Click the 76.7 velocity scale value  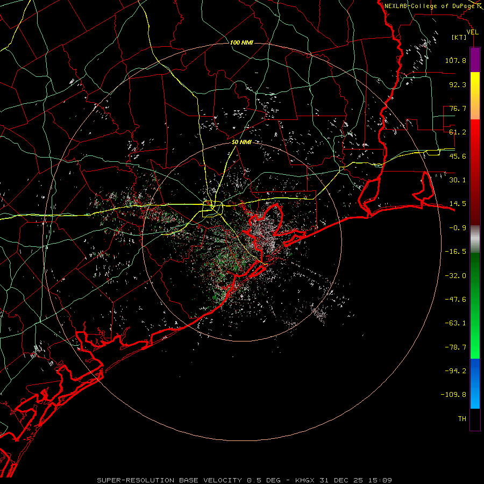(458, 108)
